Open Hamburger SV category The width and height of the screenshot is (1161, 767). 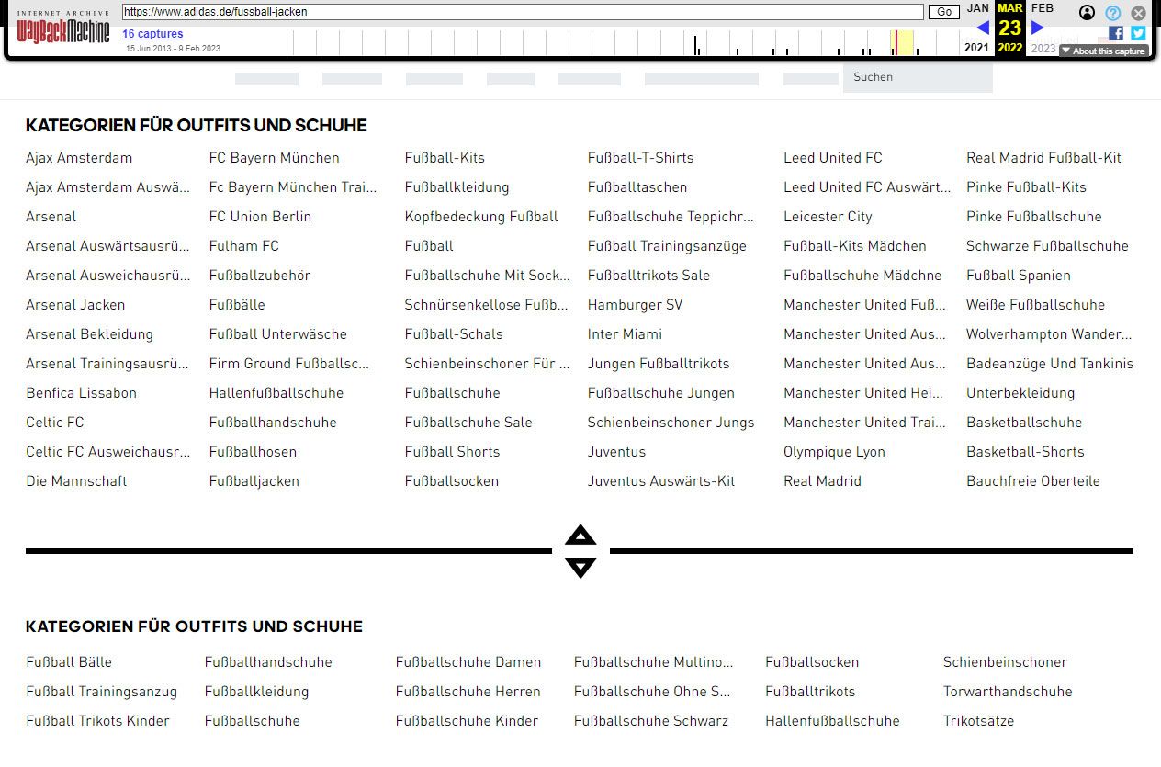click(x=635, y=305)
